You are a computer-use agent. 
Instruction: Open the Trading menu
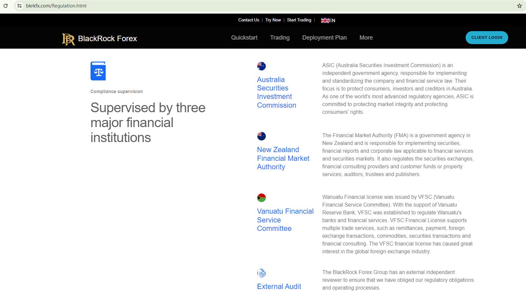[x=280, y=38]
